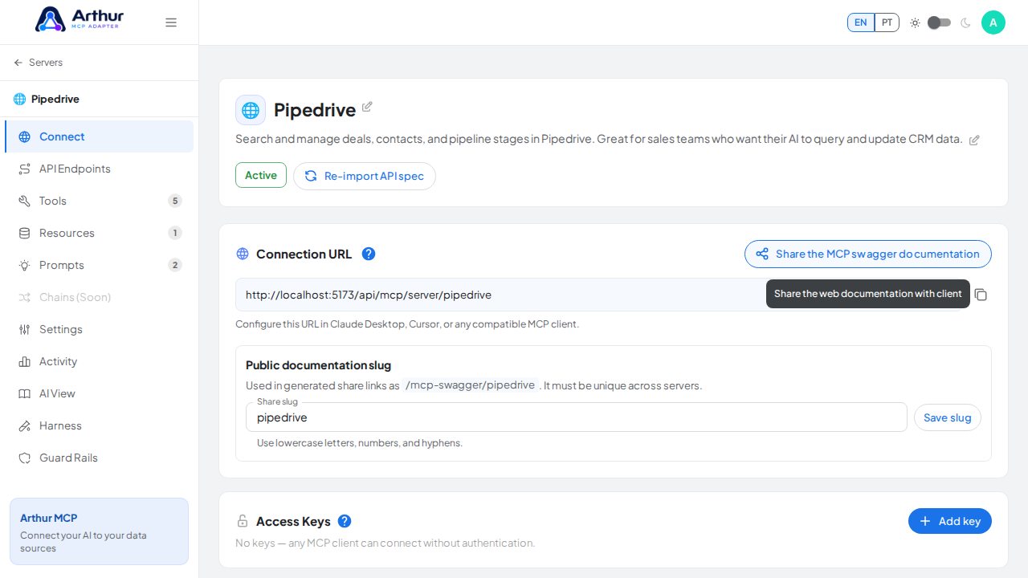Image resolution: width=1028 pixels, height=578 pixels.
Task: Click the Chains (Soon) sidebar entry
Action: point(99,297)
